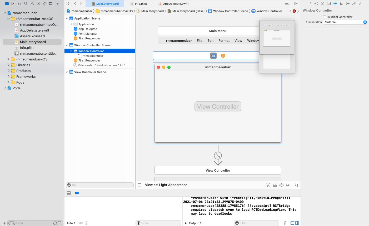The image size is (369, 226).
Task: Open the Project navigator folder icon
Action: [7, 4]
